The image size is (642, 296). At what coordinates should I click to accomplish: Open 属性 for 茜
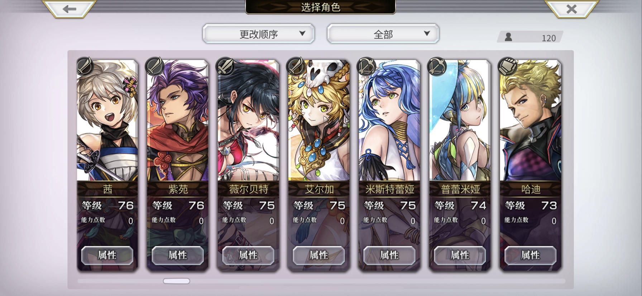click(x=107, y=255)
